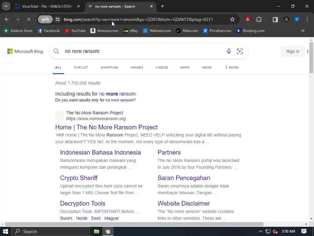Open the Addons Store bookmark

point(18,31)
